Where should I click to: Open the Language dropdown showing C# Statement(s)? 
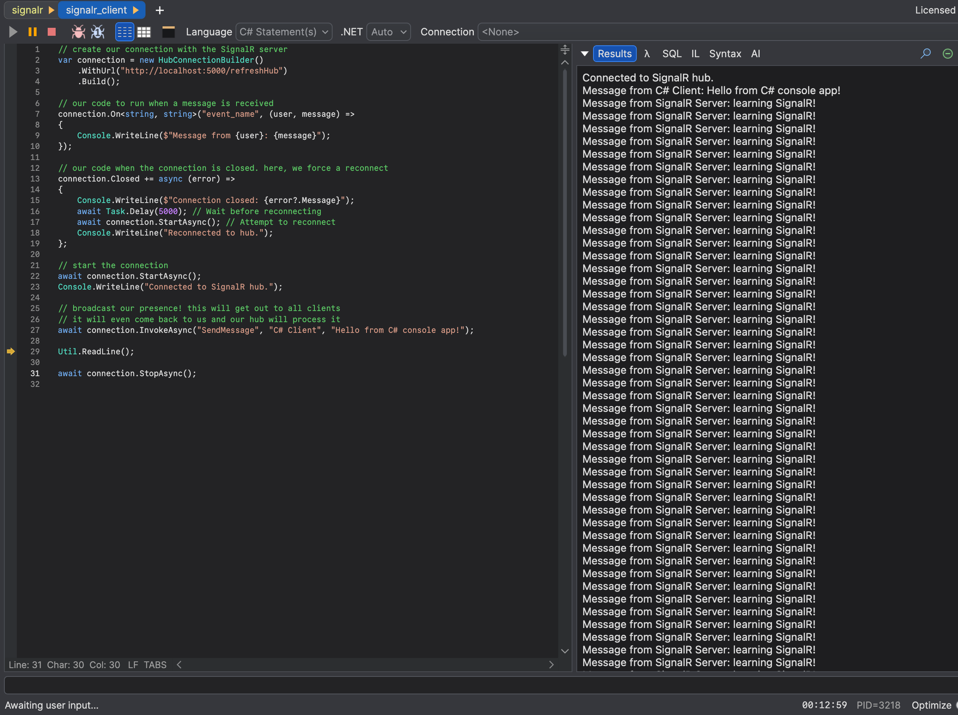point(284,32)
